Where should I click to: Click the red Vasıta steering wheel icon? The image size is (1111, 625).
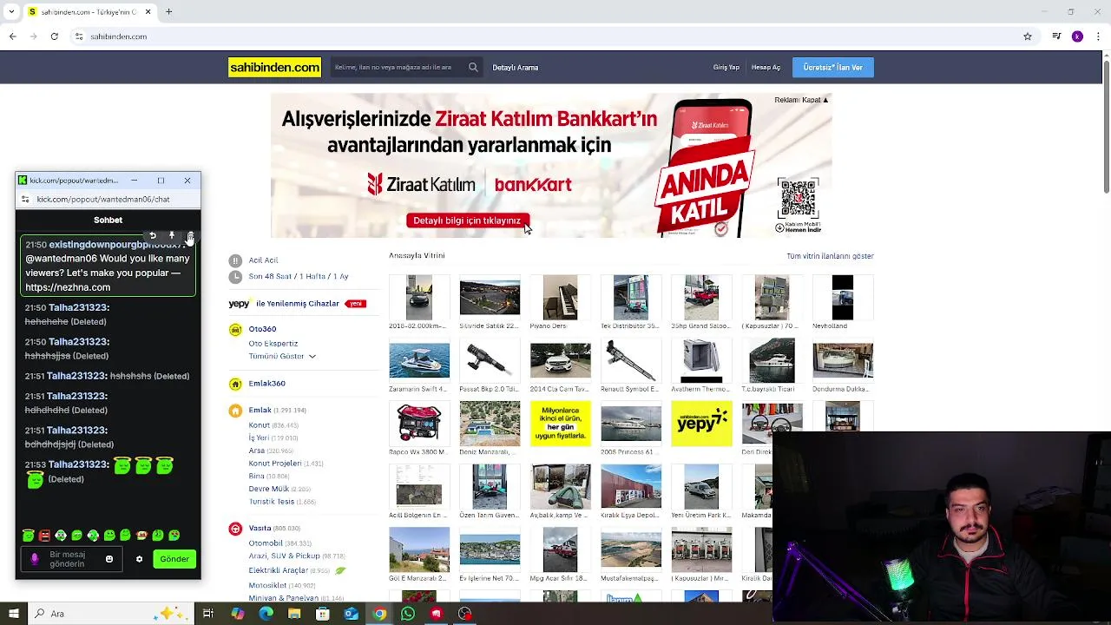coord(235,529)
